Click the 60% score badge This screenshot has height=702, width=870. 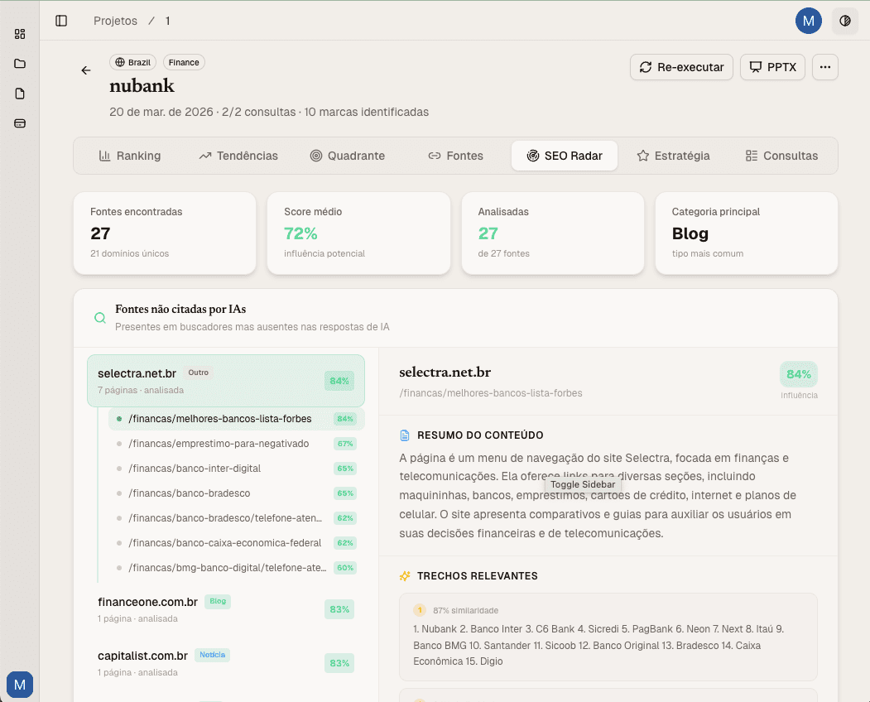345,568
